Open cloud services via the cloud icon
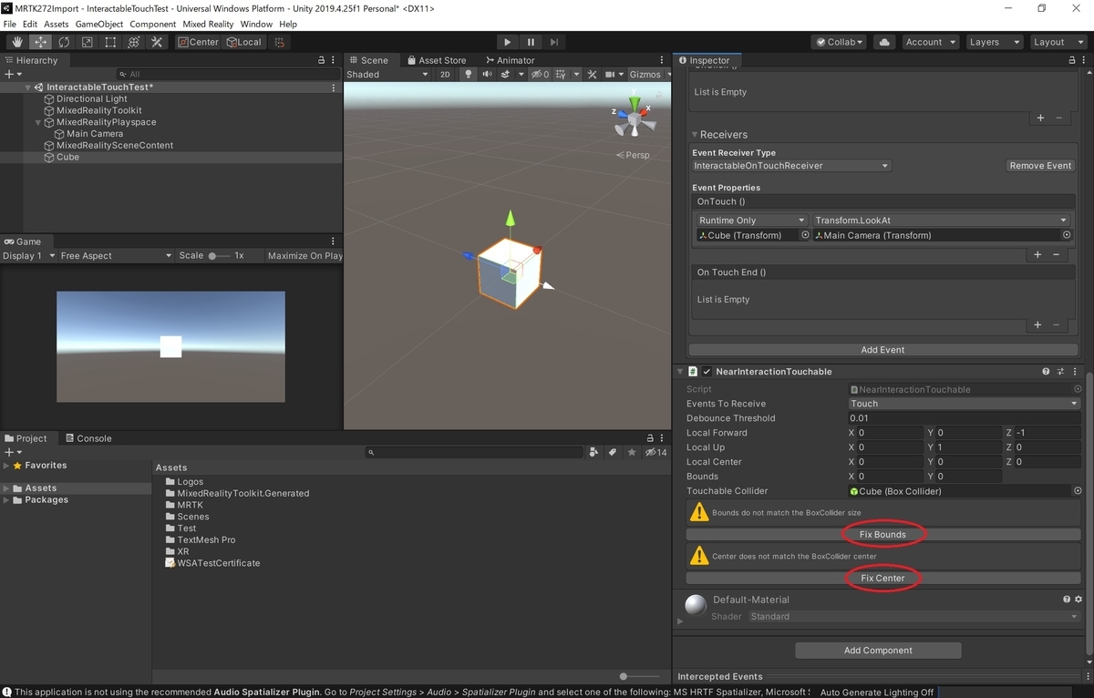Image resolution: width=1094 pixels, height=698 pixels. pos(883,42)
